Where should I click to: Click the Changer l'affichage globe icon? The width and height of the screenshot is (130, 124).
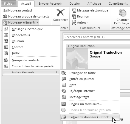pyautogui.click(x=122, y=13)
